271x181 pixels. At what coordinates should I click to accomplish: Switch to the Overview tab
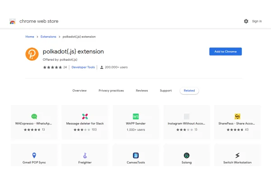pos(79,90)
